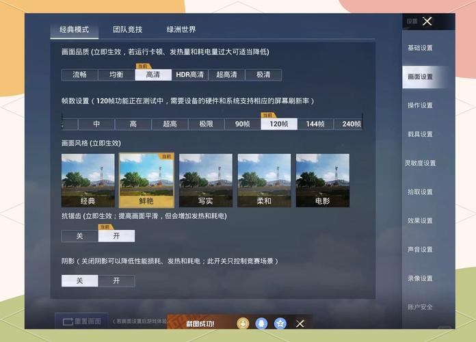Open 基础设置 in the sidebar
Screen dimensions: 476x342
tap(420, 48)
